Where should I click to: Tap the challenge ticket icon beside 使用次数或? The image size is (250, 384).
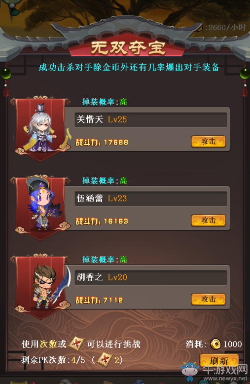[76, 344]
